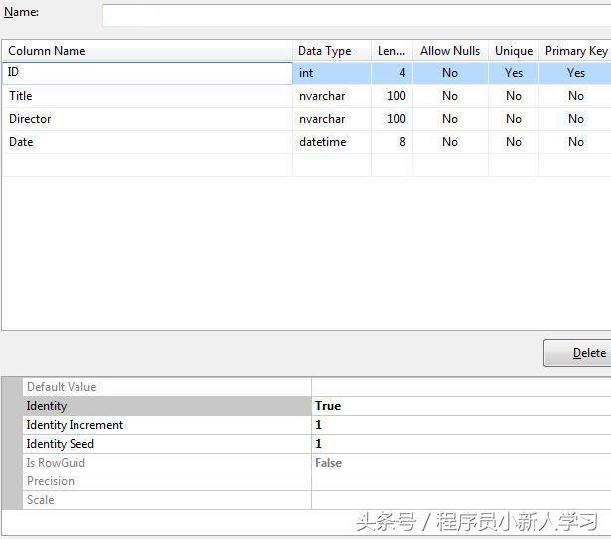Viewport: 611px width, 539px height.
Task: Click length 100 in Title row
Action: [391, 96]
